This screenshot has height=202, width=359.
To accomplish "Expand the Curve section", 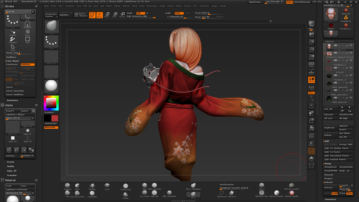I will click(x=9, y=87).
